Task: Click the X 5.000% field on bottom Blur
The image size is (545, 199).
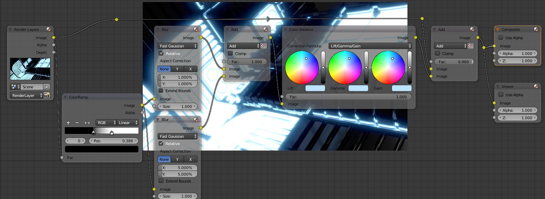Action: 178,168
